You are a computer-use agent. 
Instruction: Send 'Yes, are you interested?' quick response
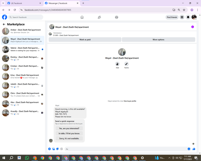[x=69, y=128]
